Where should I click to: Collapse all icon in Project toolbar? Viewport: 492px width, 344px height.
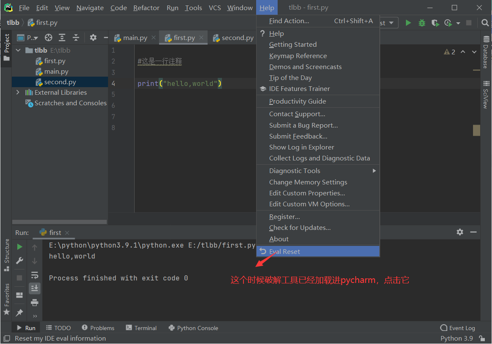point(76,38)
